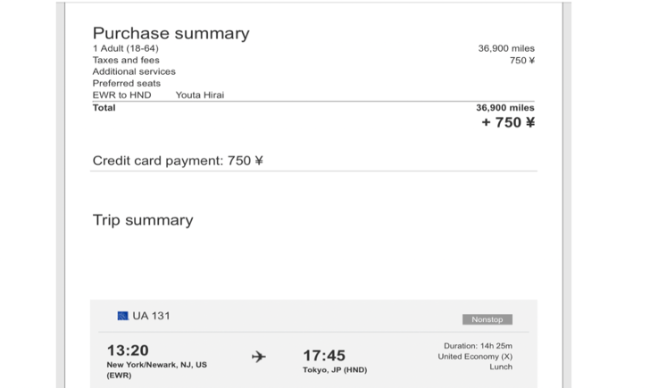Click the 17:45 arrival time
650x388 pixels.
point(324,355)
